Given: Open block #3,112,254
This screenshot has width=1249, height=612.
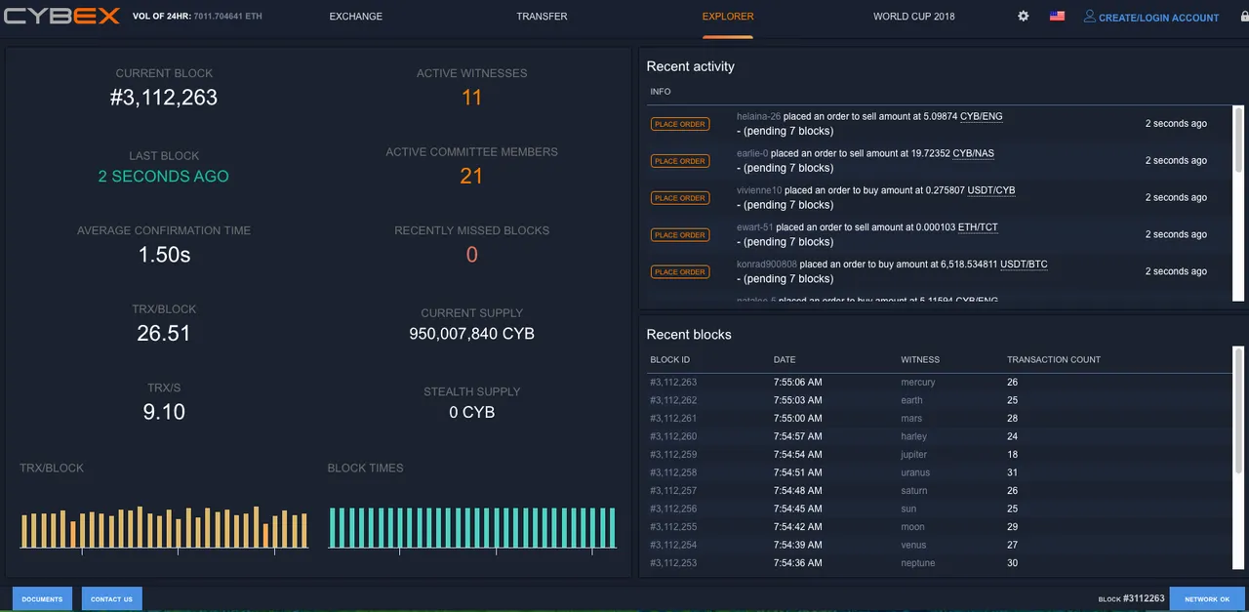Looking at the screenshot, I should 673,545.
